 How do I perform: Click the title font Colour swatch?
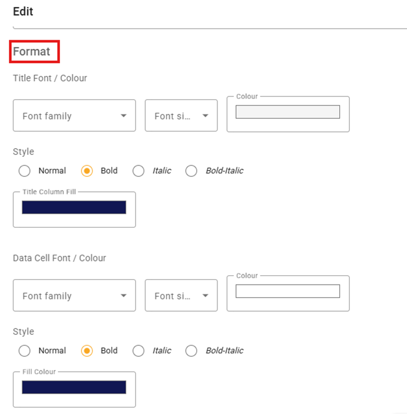(288, 112)
